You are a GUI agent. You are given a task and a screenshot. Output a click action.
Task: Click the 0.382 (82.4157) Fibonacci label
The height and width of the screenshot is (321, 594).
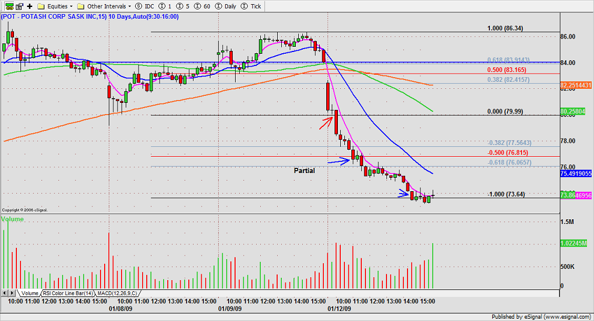pyautogui.click(x=509, y=80)
